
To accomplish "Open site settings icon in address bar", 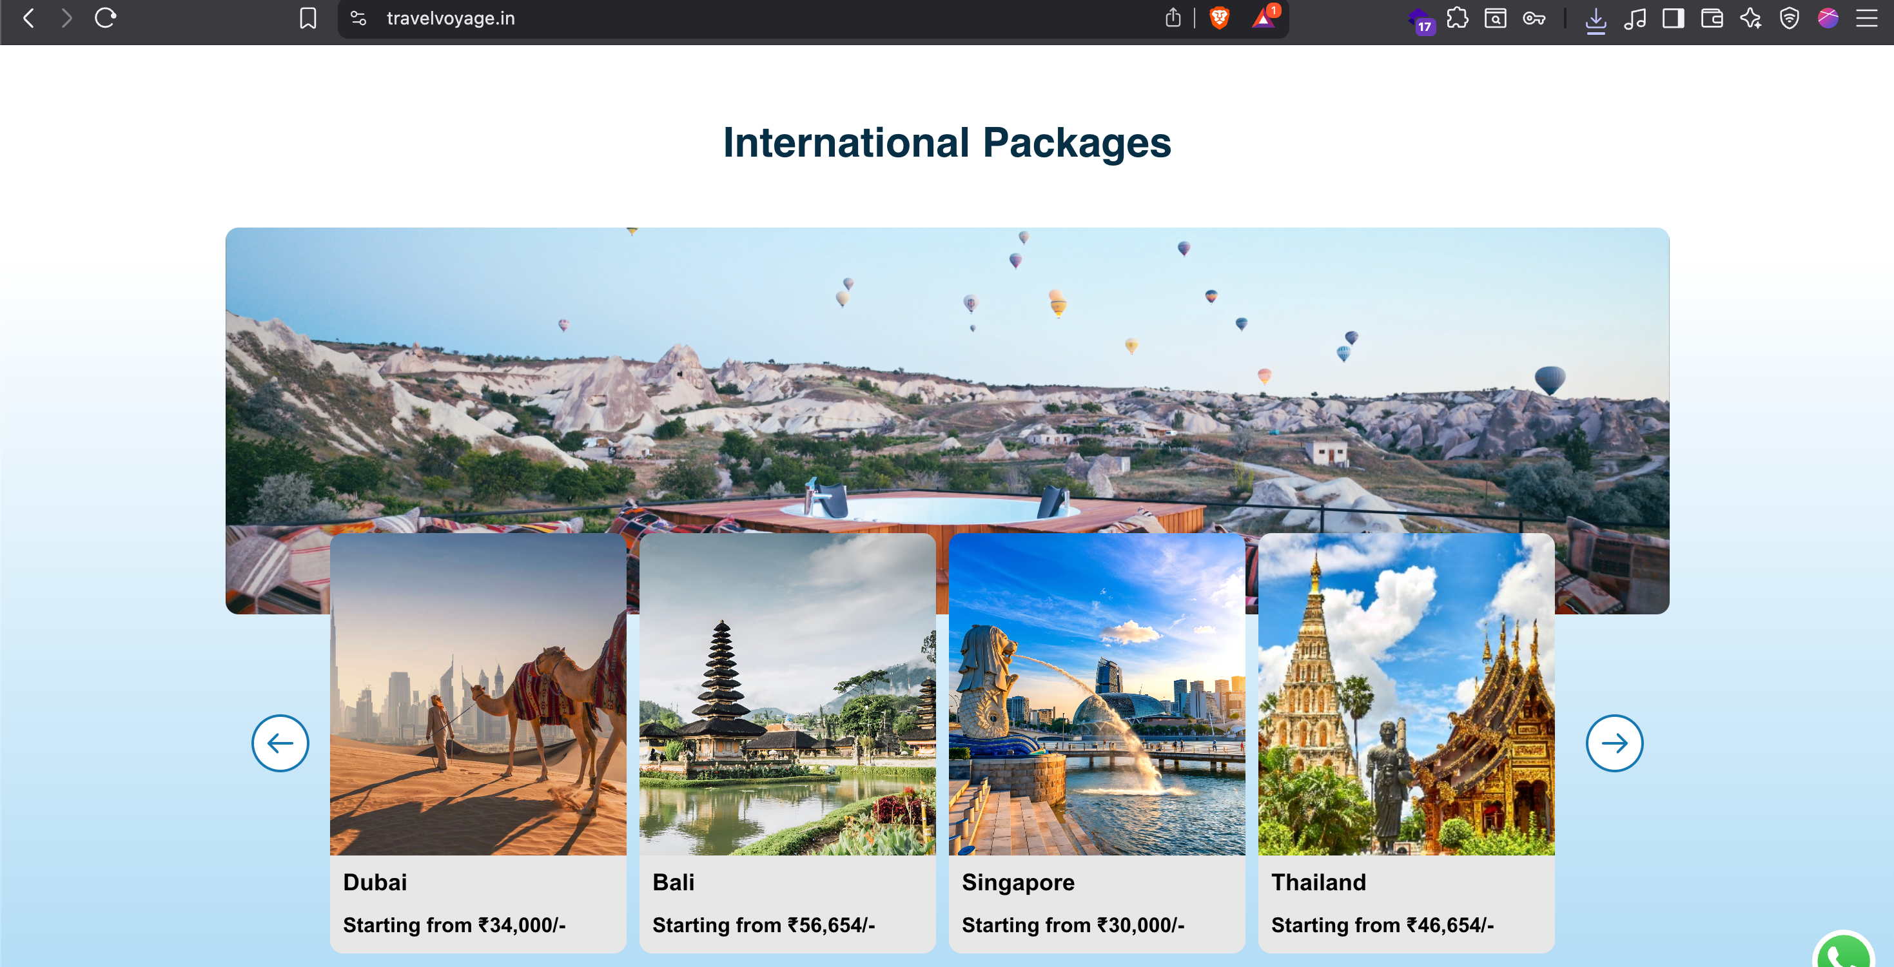I will click(x=358, y=19).
